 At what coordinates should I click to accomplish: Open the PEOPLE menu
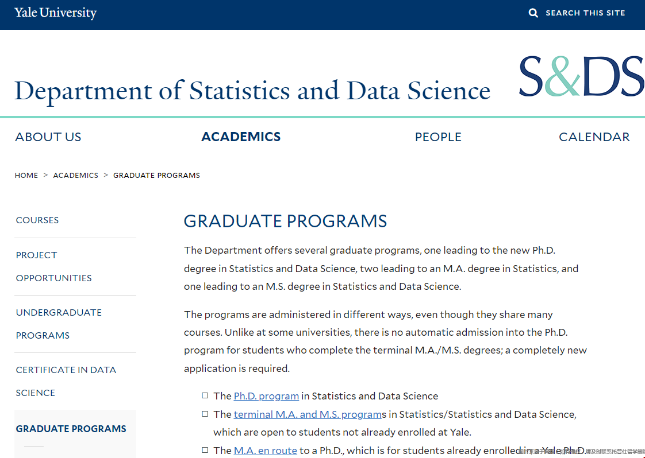tap(438, 137)
